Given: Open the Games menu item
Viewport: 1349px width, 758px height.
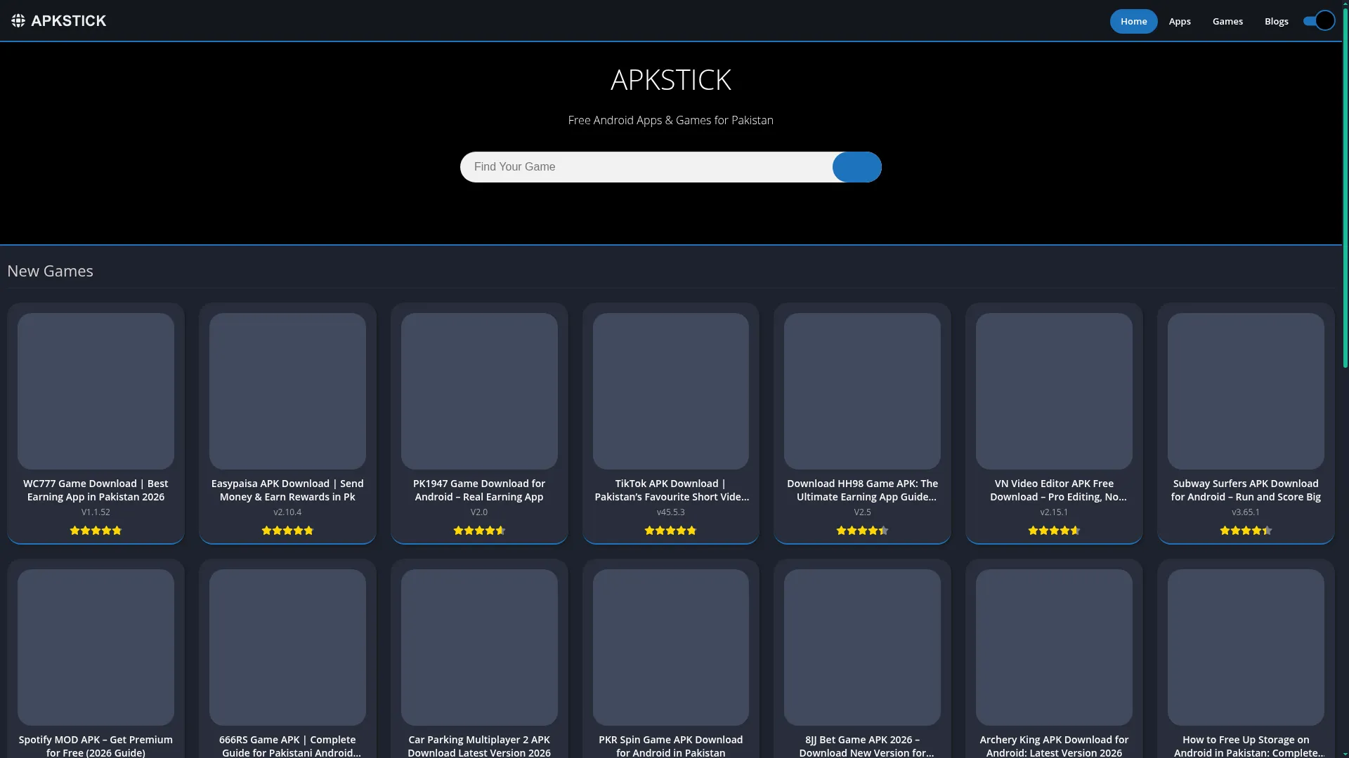Looking at the screenshot, I should pyautogui.click(x=1227, y=21).
